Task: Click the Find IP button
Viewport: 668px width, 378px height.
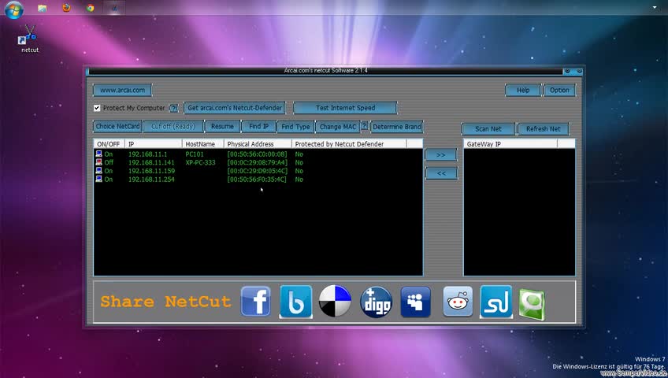Action: pos(258,127)
